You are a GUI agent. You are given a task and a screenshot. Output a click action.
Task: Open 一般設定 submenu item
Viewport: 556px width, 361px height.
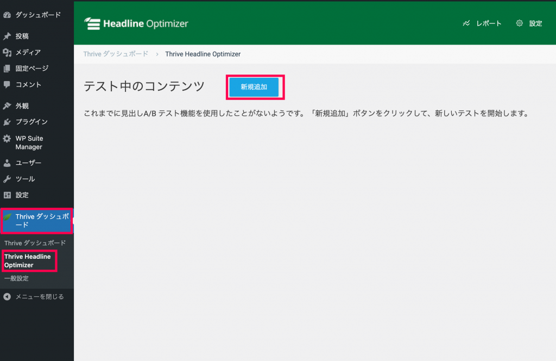coord(16,279)
